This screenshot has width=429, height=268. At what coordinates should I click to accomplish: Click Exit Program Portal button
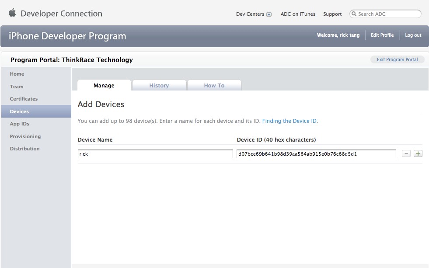tap(397, 59)
